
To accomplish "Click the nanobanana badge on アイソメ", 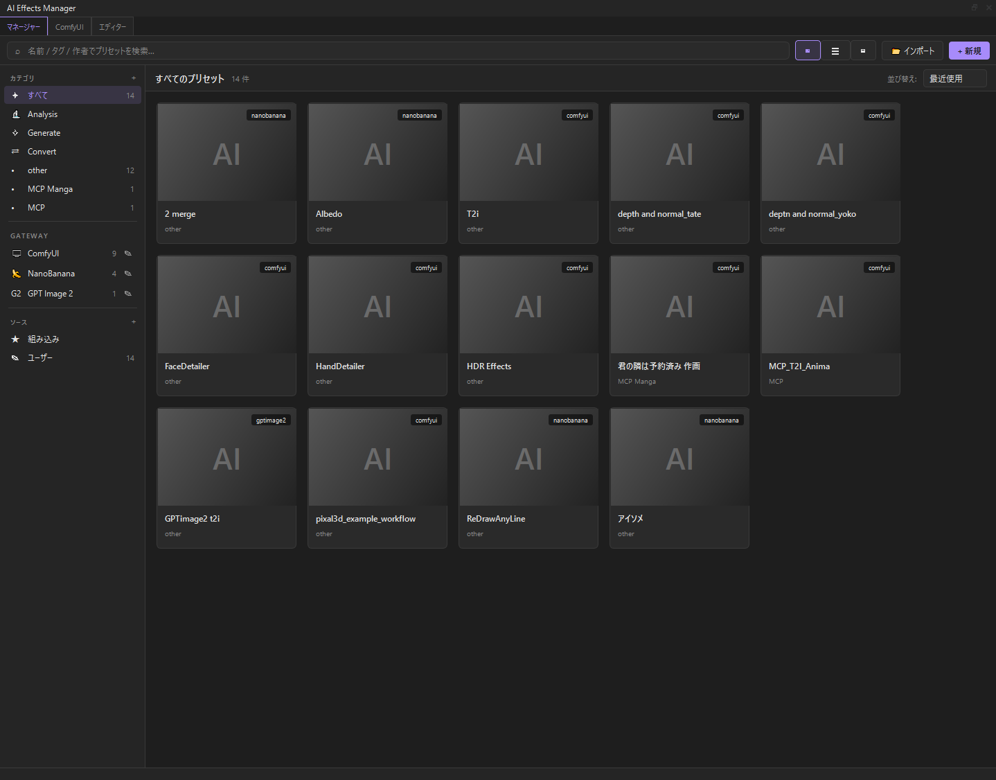I will (722, 420).
